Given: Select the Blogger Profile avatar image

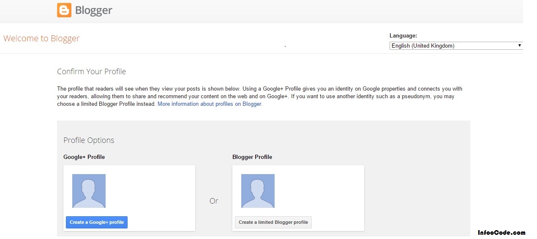Looking at the screenshot, I should click(258, 191).
